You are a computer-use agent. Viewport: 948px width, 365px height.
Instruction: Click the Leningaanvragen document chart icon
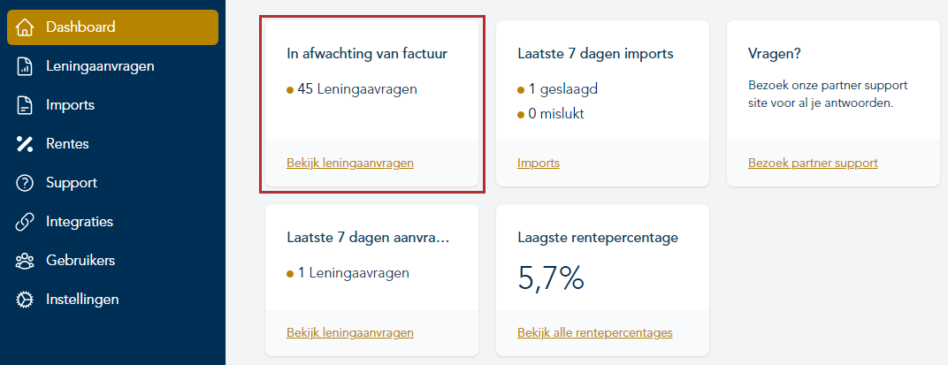click(26, 66)
